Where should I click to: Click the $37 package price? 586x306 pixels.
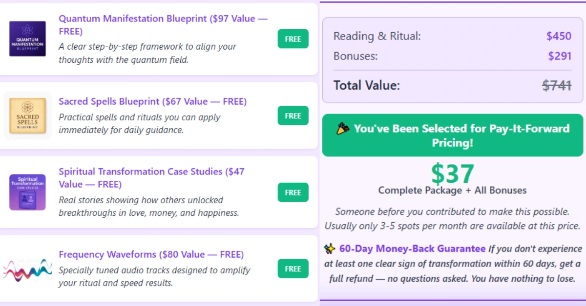(452, 174)
